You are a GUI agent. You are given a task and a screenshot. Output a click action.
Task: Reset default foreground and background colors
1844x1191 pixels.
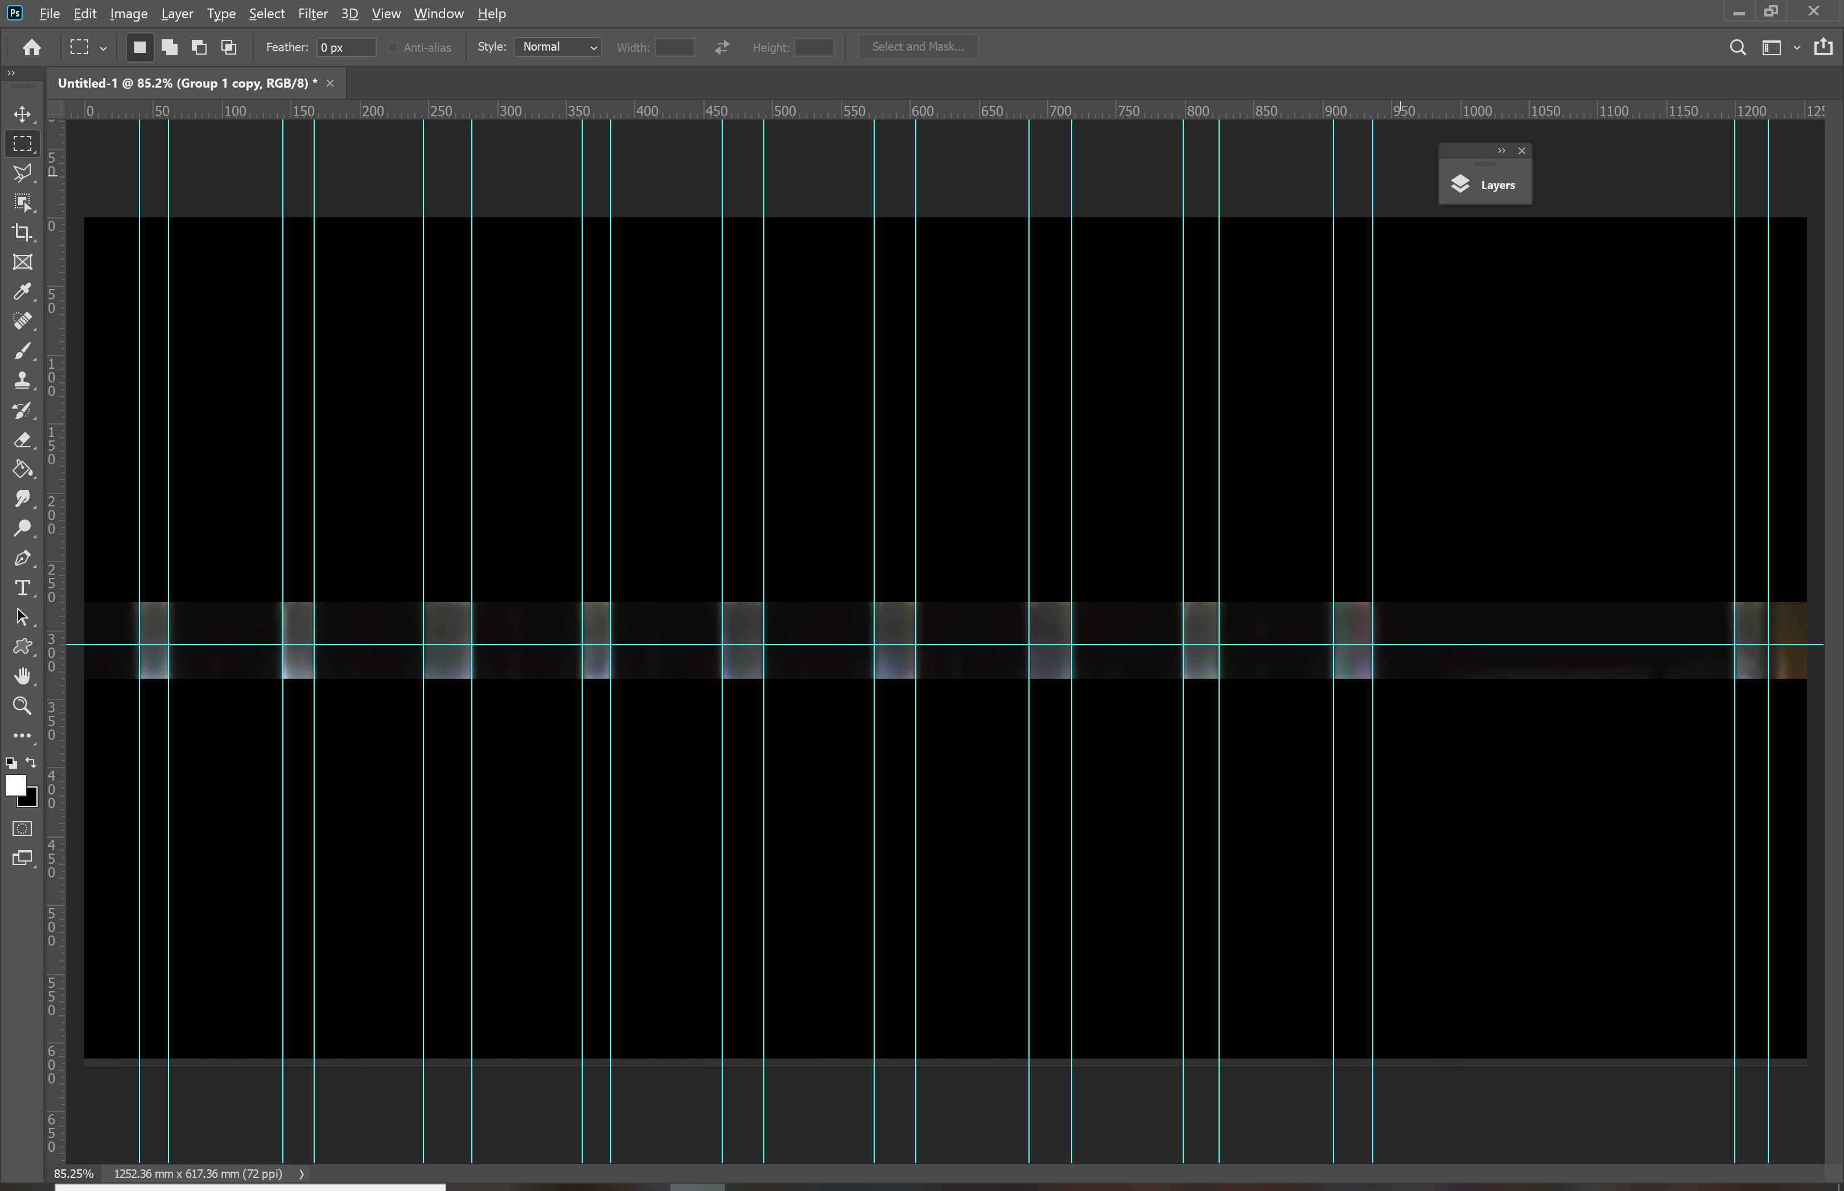11,763
